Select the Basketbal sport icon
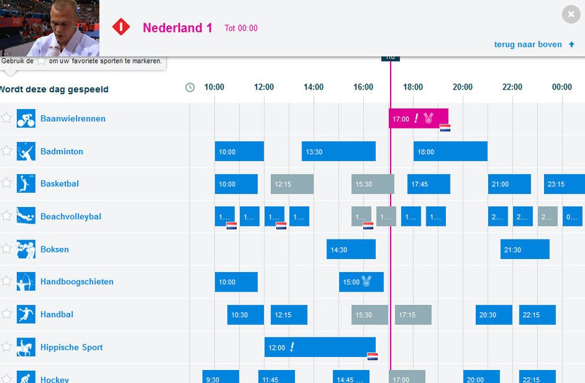Viewport: 585px width, 383px height. point(26,184)
